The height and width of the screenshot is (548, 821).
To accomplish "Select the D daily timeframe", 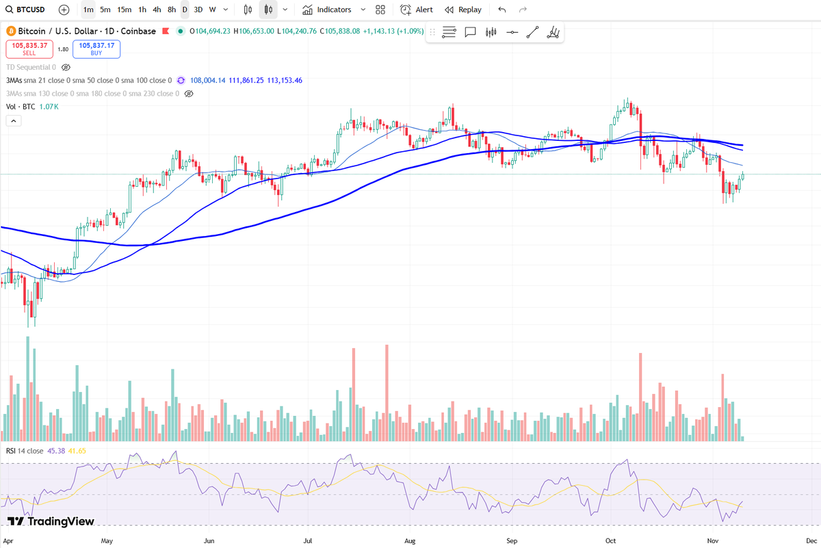I will 185,10.
